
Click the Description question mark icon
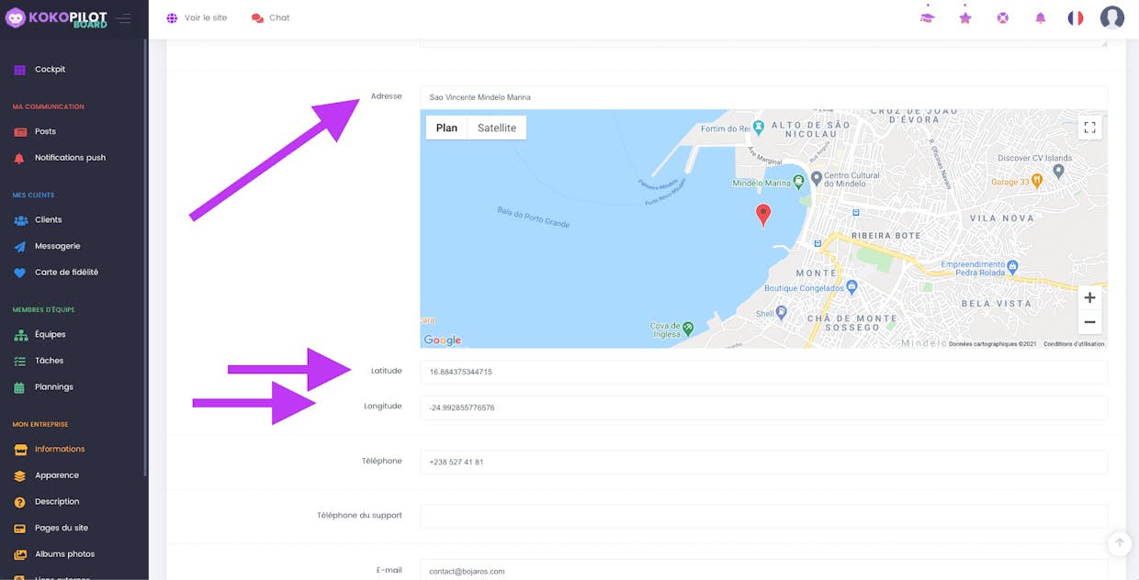pyautogui.click(x=20, y=502)
